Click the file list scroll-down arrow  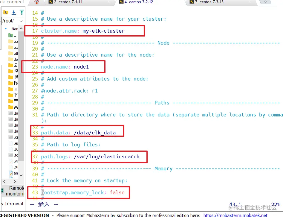(x=21, y=175)
